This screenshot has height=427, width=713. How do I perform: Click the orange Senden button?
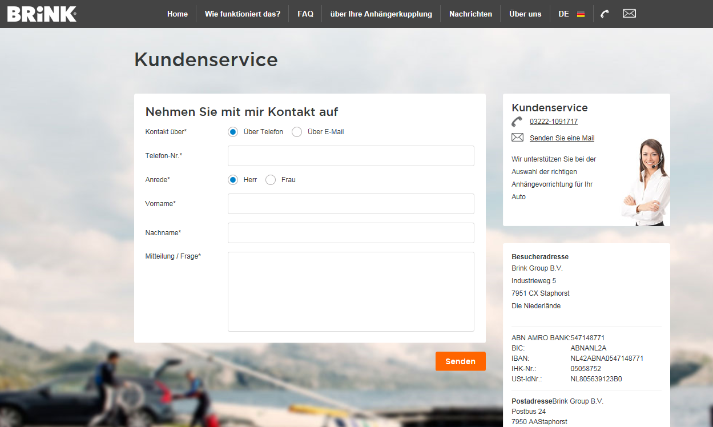click(x=460, y=361)
